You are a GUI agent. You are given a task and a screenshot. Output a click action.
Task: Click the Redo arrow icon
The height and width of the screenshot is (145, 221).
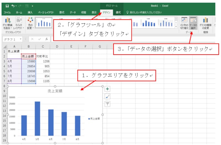20,6
